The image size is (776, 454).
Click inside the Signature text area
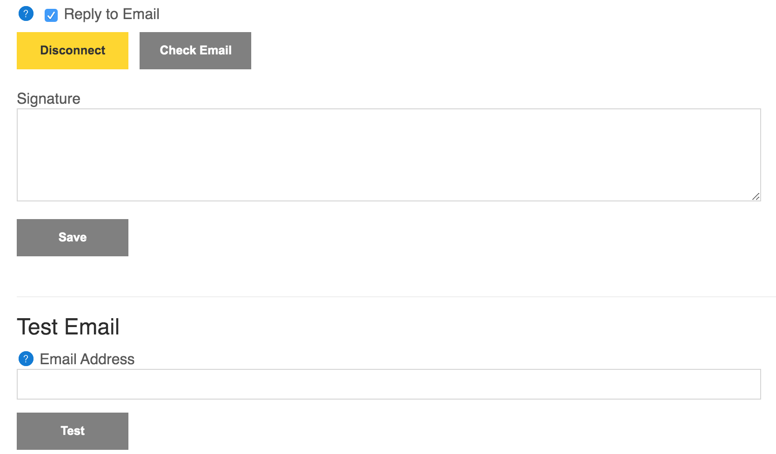click(388, 155)
